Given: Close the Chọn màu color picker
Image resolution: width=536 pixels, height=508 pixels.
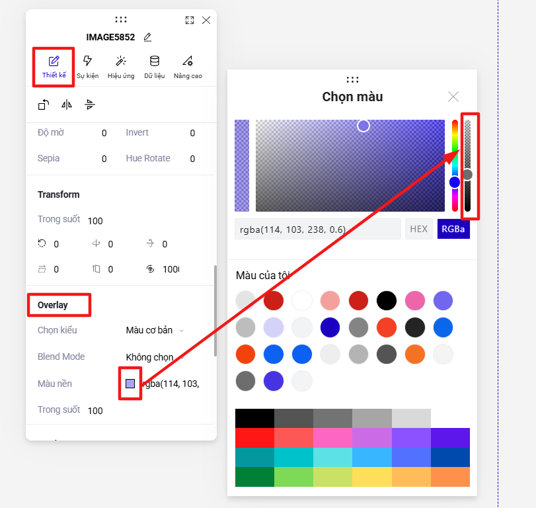Looking at the screenshot, I should click(x=453, y=97).
